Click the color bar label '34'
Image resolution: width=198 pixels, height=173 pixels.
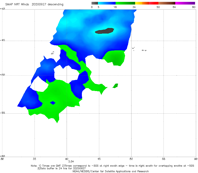pyautogui.click(x=134, y=7)
